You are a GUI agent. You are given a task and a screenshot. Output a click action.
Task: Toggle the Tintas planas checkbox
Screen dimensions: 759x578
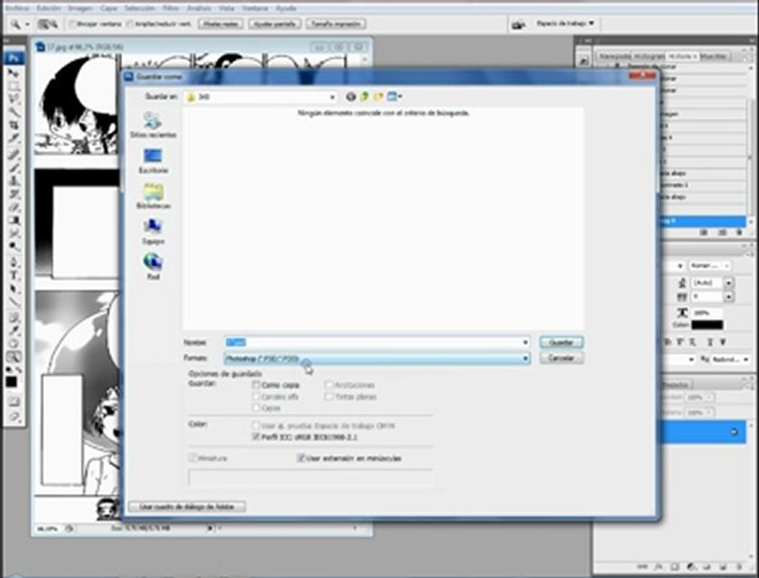click(328, 397)
